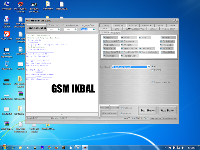Screen dimensions: 200x150
Task: Open the Computer desktop icon
Action: tap(7, 6)
